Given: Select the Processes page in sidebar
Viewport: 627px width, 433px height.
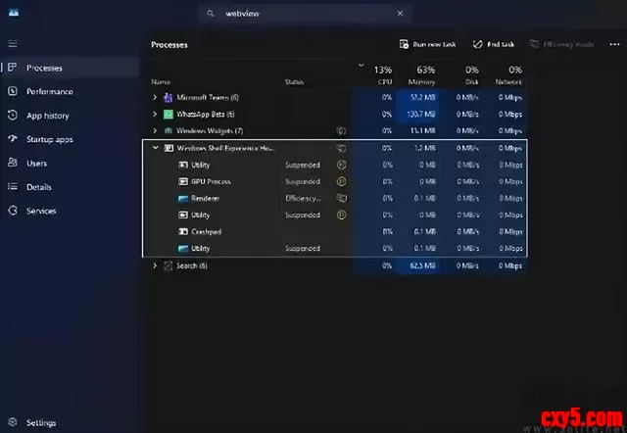Looking at the screenshot, I should [45, 68].
